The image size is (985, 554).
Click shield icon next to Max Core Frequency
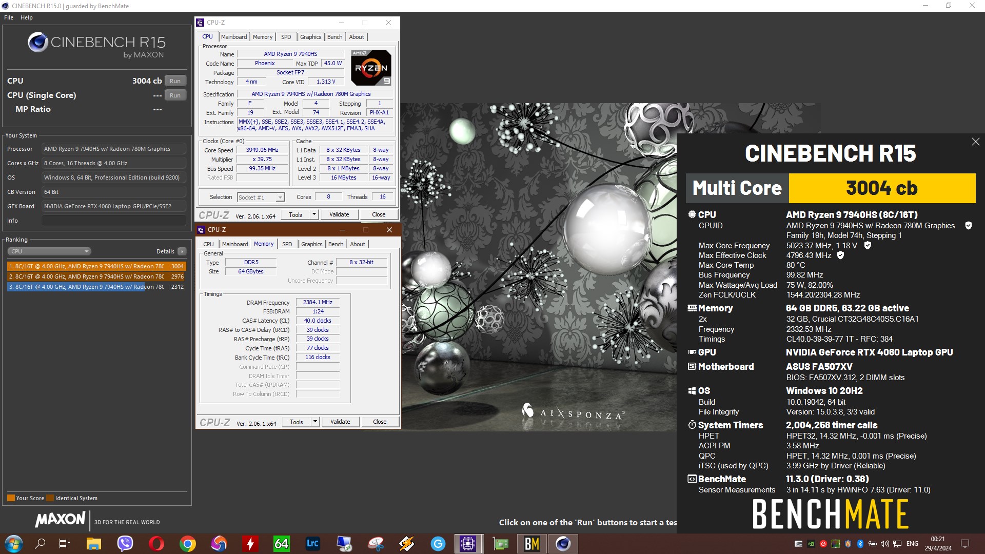(868, 246)
